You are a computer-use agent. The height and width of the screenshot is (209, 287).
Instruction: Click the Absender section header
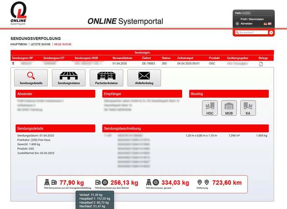[x=55, y=94]
